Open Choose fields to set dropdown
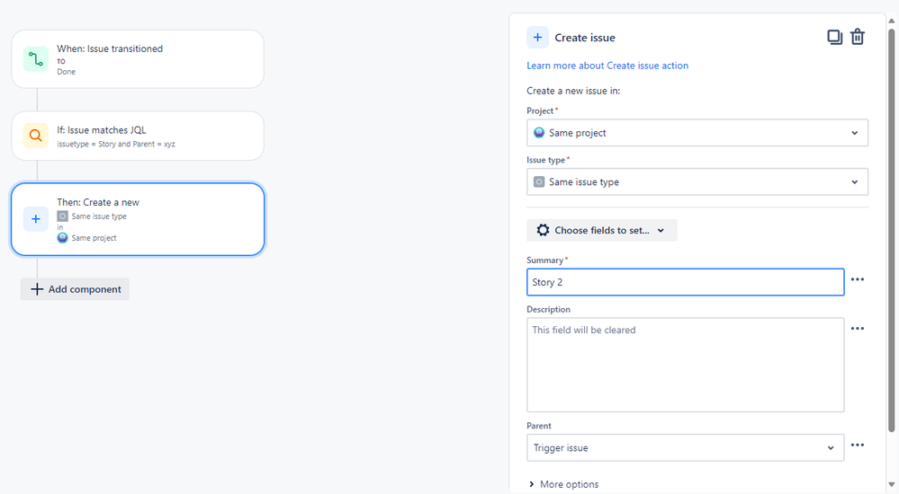This screenshot has height=494, width=899. click(x=601, y=231)
